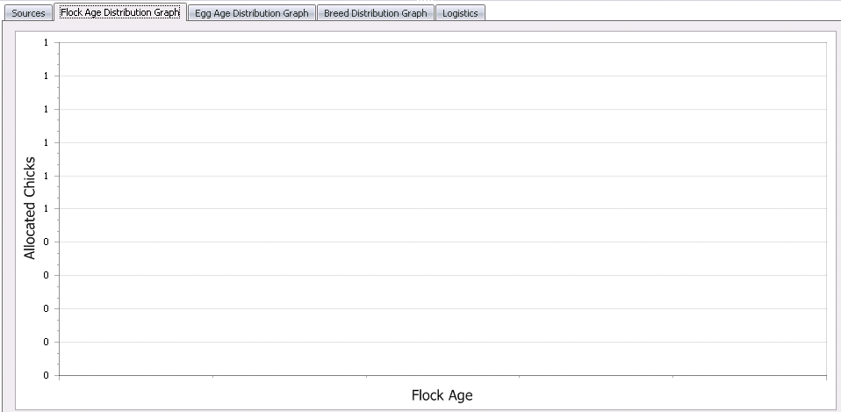
Task: Open the Egg Age Distribution Graph tab
Action: tap(251, 13)
